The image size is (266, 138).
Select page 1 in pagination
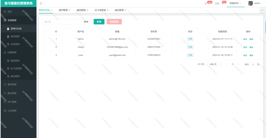click(x=233, y=64)
